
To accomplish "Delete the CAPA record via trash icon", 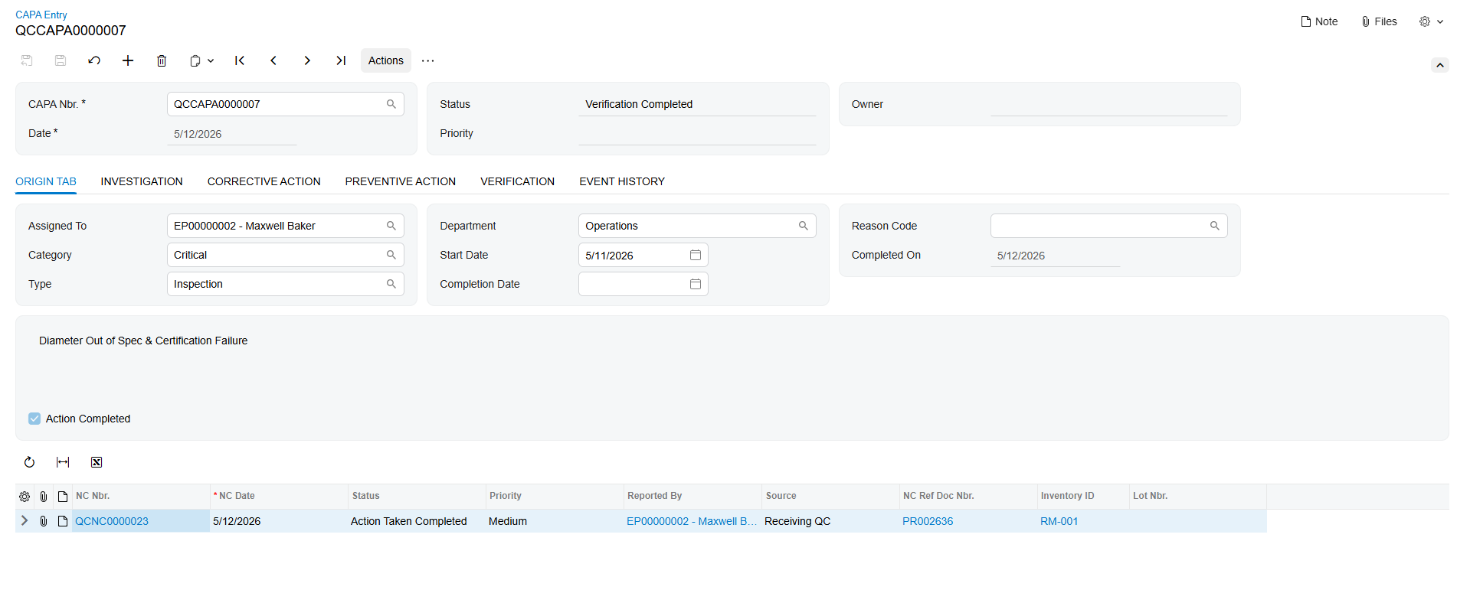I will tap(162, 60).
